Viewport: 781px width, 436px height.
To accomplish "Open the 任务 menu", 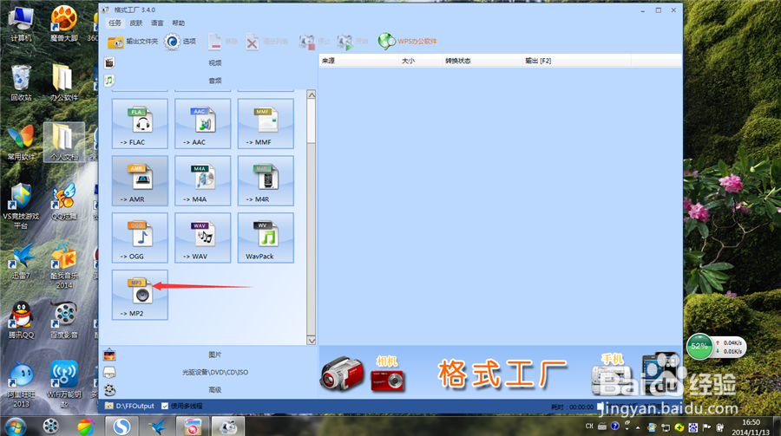I will coord(115,23).
